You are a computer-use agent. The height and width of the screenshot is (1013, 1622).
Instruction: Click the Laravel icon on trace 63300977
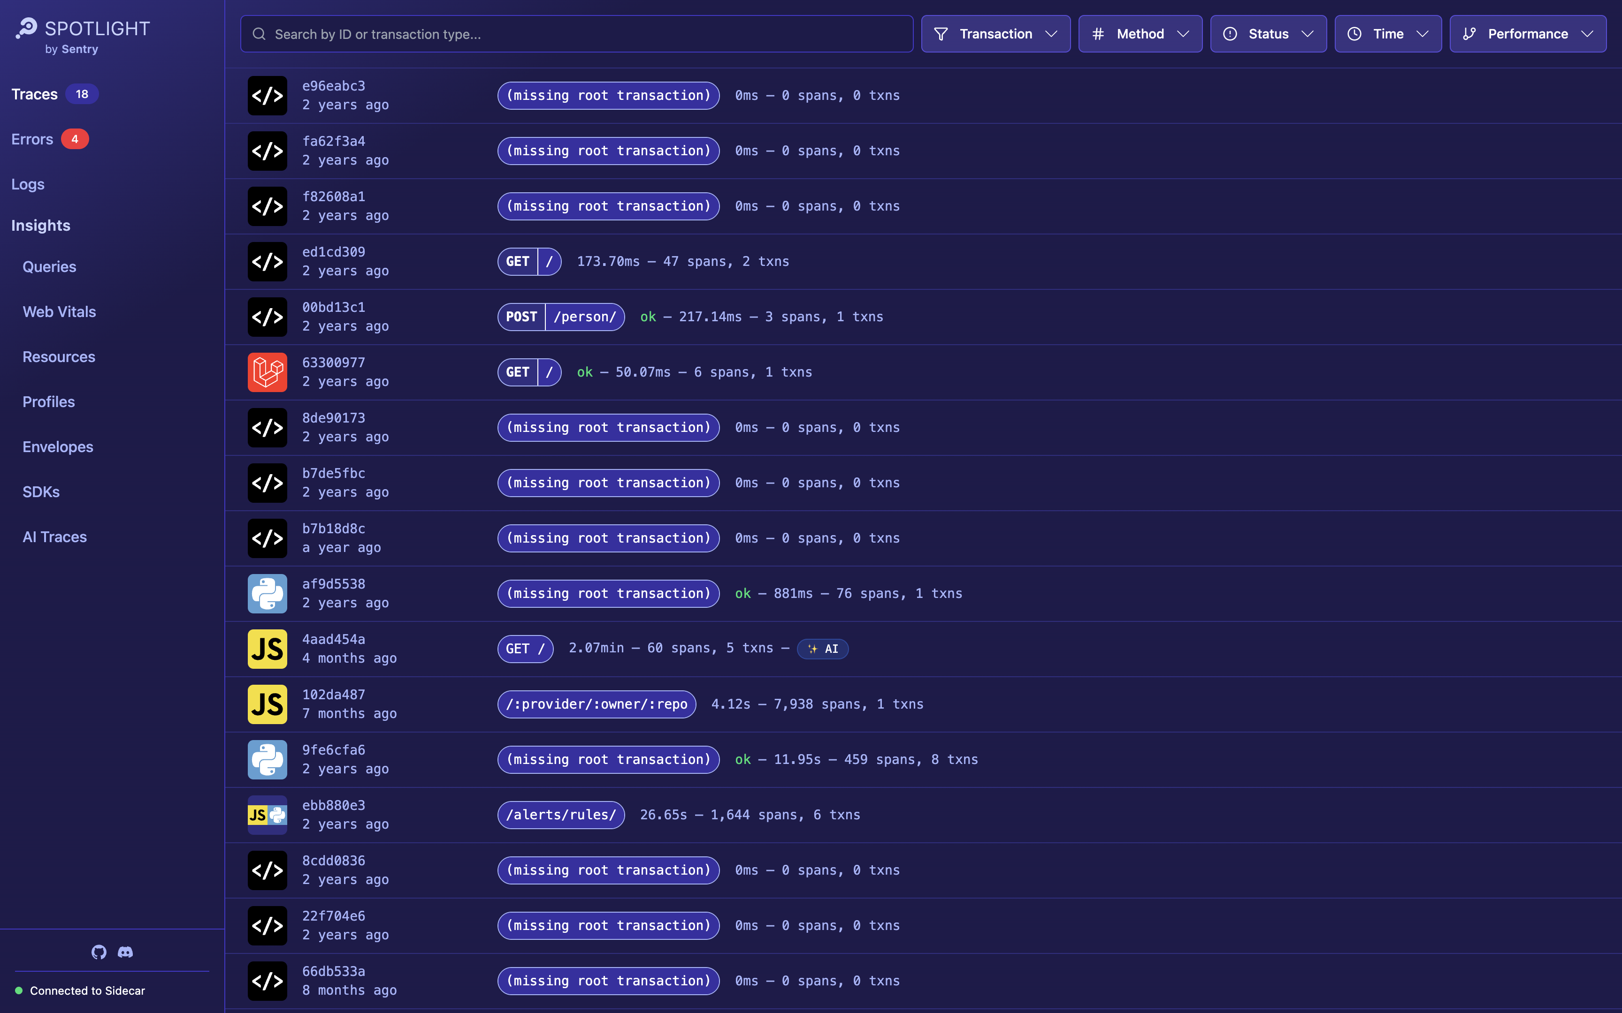coord(267,372)
